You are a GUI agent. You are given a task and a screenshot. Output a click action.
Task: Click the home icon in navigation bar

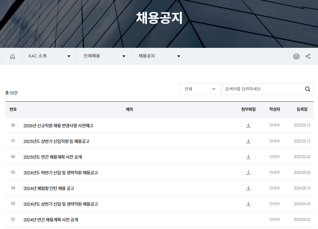[x=12, y=56]
